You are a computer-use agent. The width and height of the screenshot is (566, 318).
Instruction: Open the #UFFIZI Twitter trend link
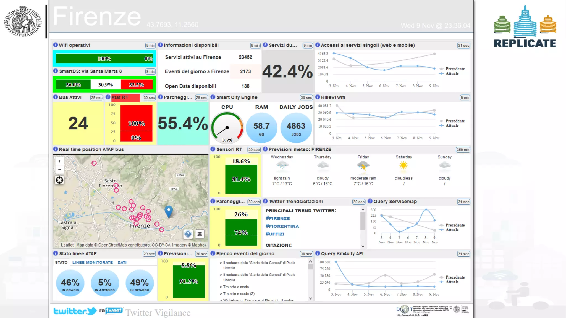tap(275, 234)
